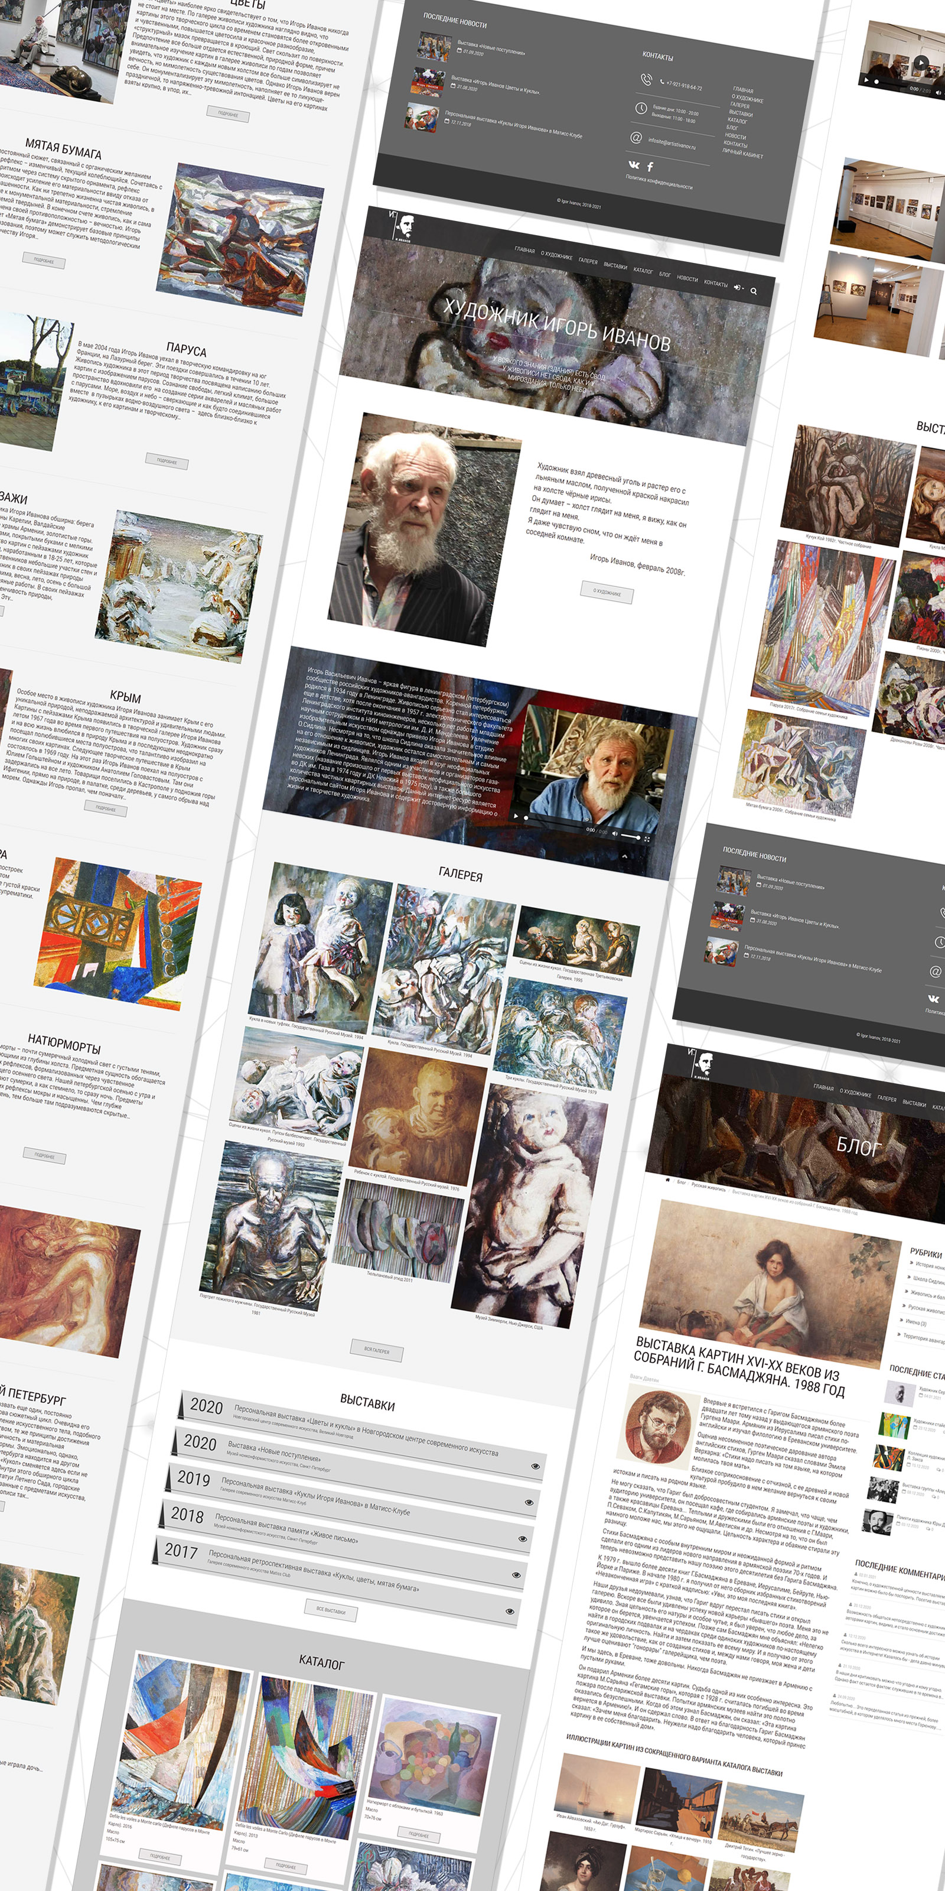Click ПОДРОБНЕЕ under the НАТЮРМОРТЫ text

[44, 1155]
